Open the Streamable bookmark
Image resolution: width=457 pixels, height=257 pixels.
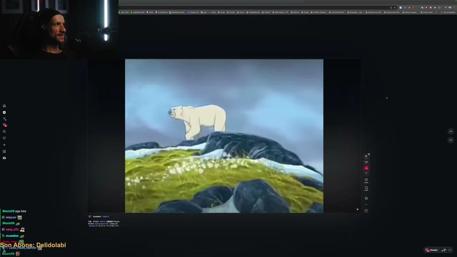[x=355, y=12]
